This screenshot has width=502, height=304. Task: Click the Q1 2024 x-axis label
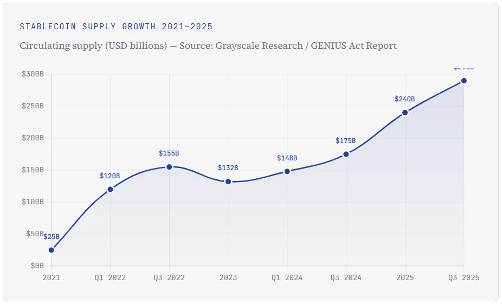coord(287,277)
